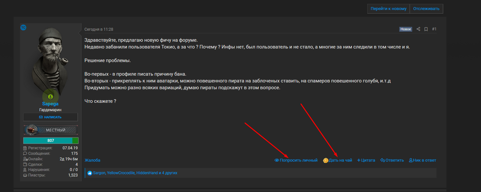
Task: Click the share icon next to post number
Action: pyautogui.click(x=418, y=29)
